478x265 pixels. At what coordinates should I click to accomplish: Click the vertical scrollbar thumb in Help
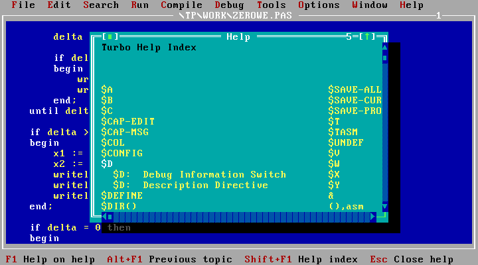[x=385, y=58]
